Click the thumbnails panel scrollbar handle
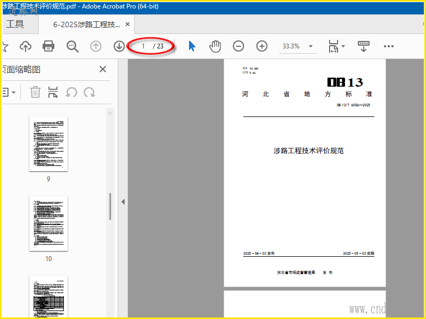The image size is (426, 319). [x=110, y=206]
